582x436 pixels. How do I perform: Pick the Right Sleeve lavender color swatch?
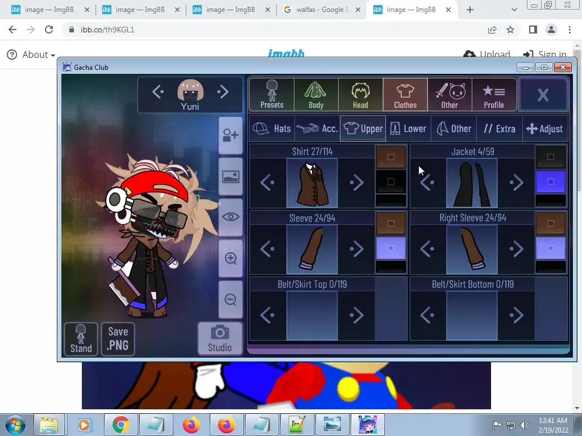pos(550,248)
